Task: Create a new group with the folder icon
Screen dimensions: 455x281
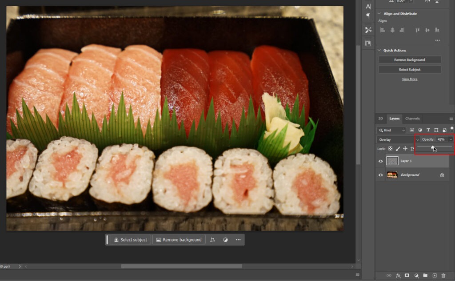Action: 425,276
